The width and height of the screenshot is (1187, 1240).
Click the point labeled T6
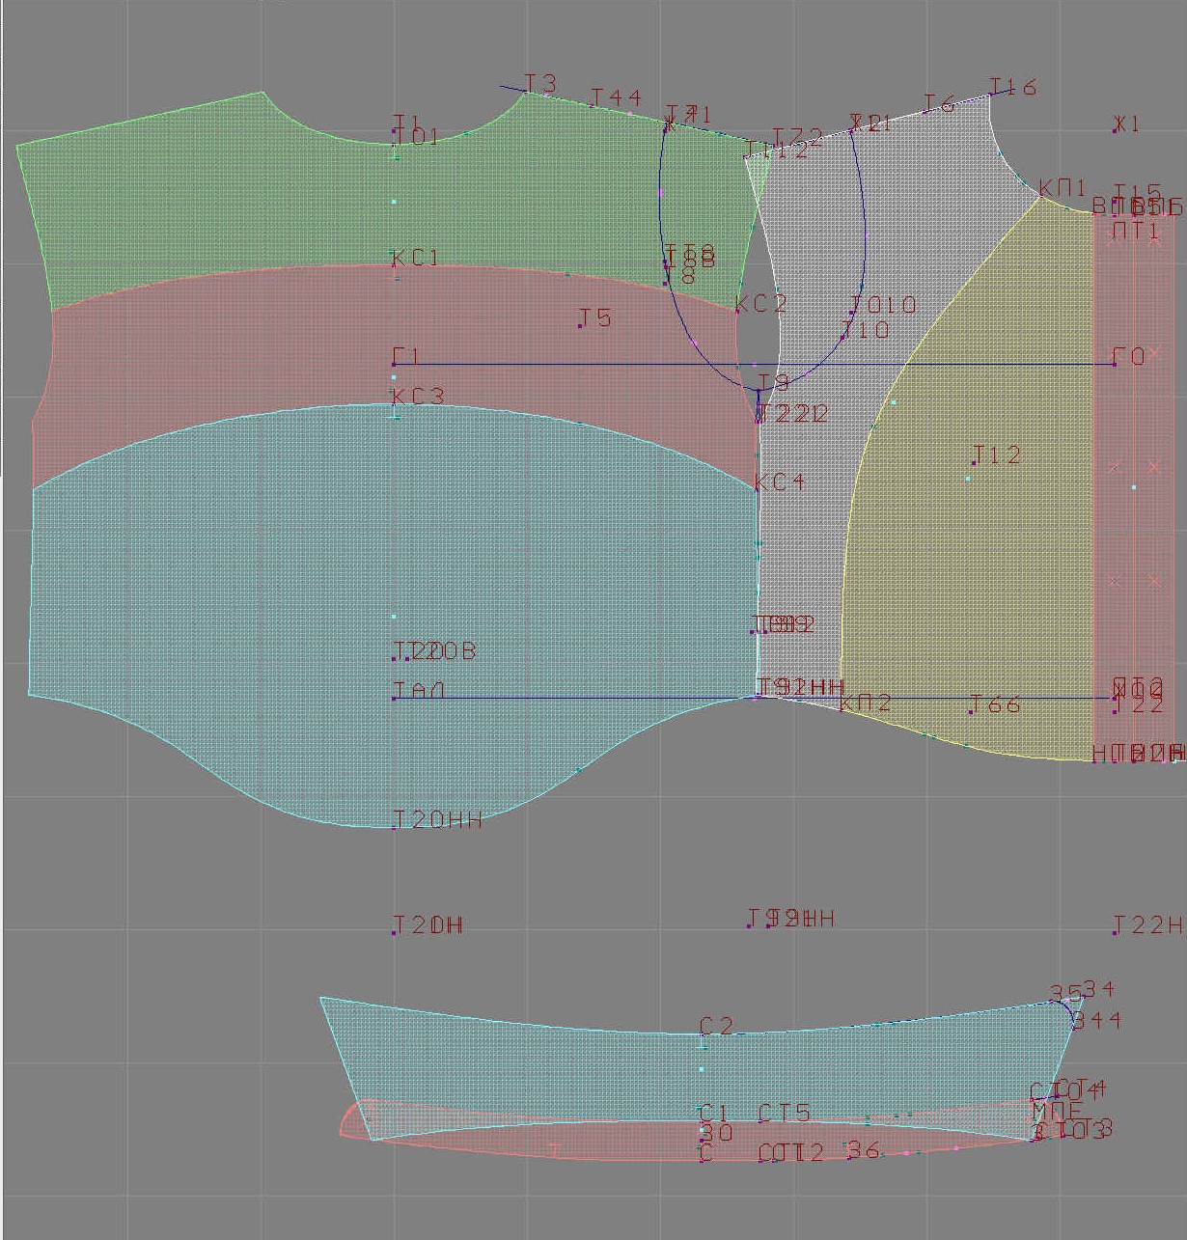tap(925, 110)
